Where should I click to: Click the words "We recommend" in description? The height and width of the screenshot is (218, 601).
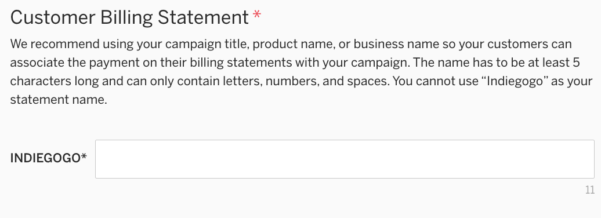pos(55,44)
